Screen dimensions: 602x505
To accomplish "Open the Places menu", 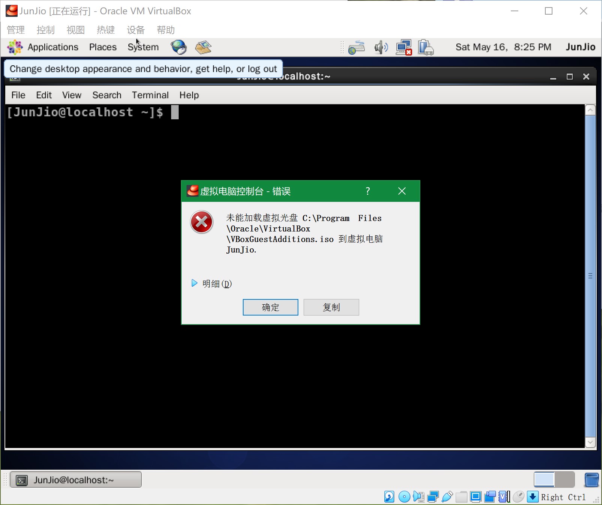I will click(103, 47).
